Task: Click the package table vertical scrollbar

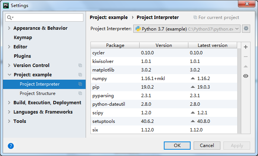Action: 239,91
